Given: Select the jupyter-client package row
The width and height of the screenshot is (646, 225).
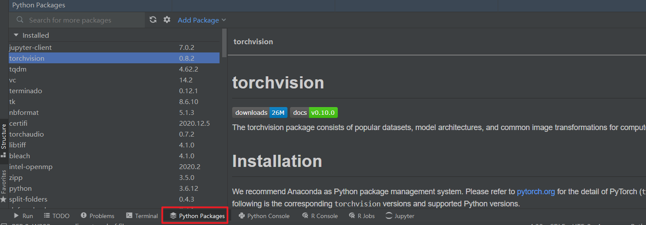Looking at the screenshot, I should click(x=114, y=47).
